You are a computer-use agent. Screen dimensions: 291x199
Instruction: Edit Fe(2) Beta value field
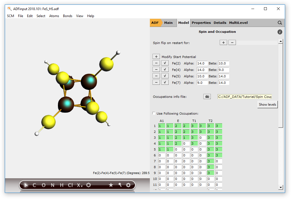coord(224,63)
